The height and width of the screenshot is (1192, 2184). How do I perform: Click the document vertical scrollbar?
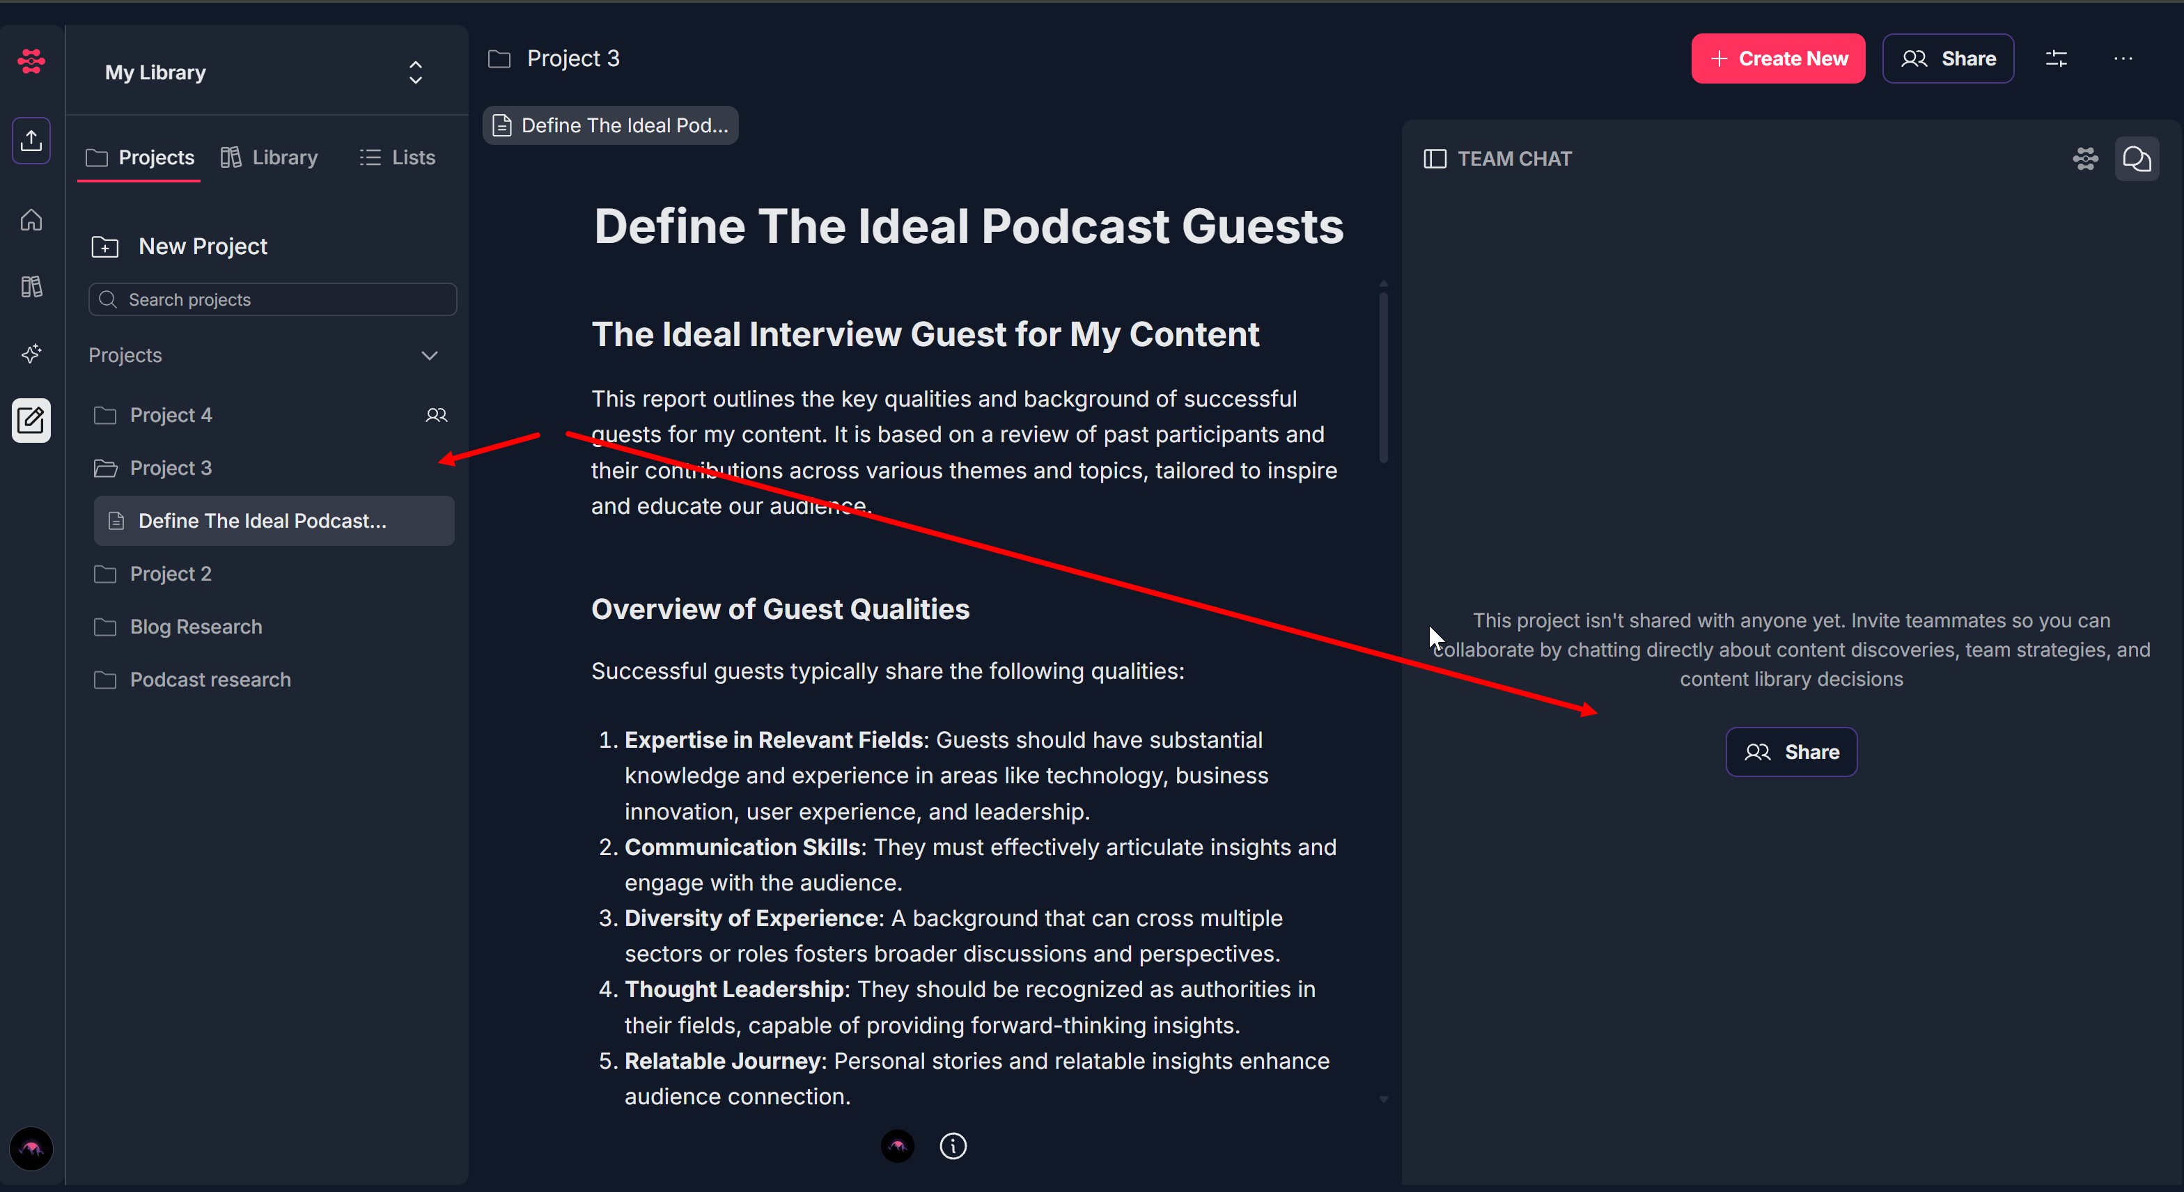pyautogui.click(x=1383, y=377)
